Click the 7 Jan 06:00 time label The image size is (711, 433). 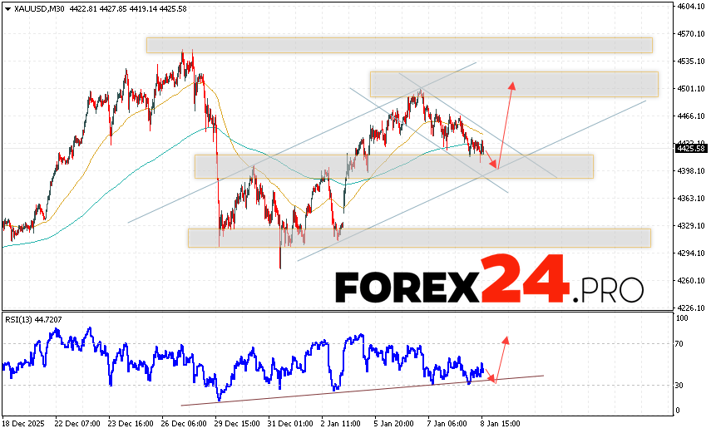[x=447, y=424]
